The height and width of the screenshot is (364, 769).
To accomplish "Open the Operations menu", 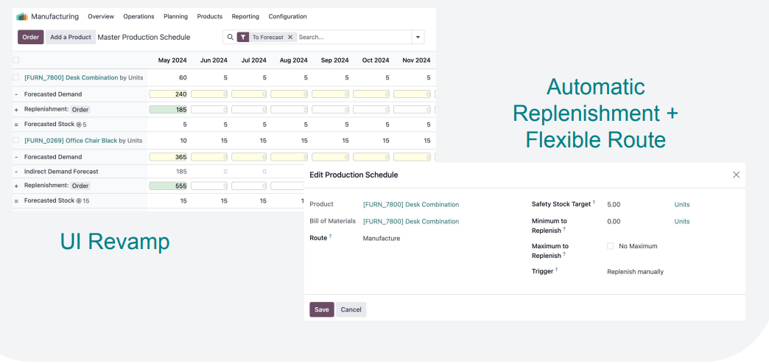I will pyautogui.click(x=138, y=17).
